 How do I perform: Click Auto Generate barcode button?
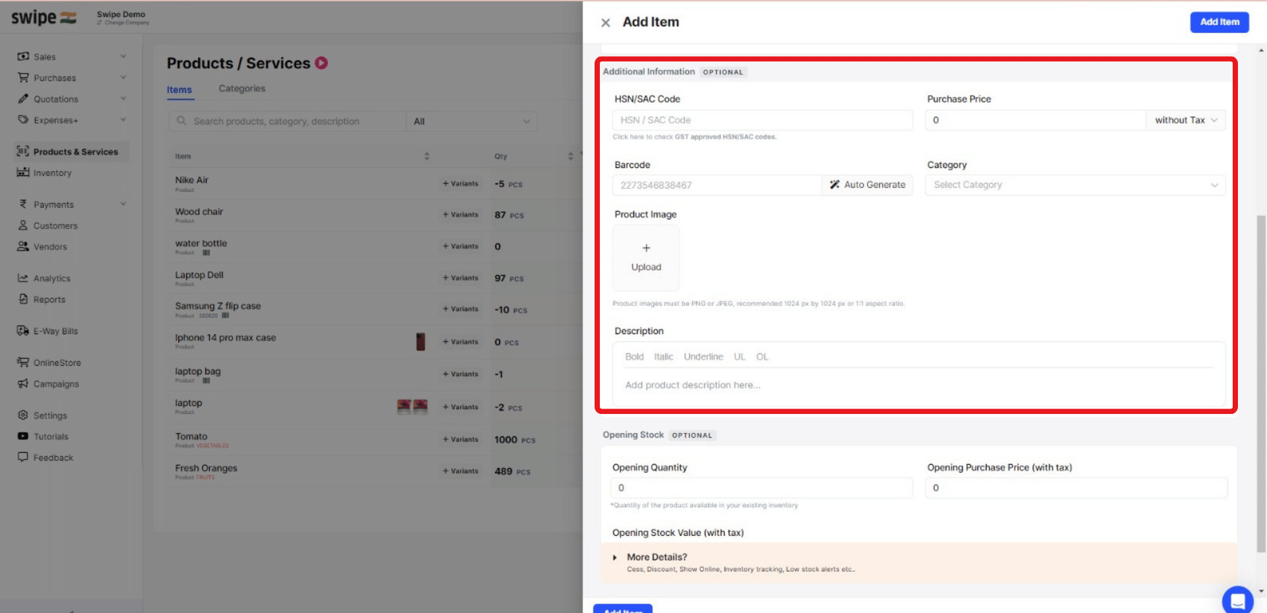(868, 185)
